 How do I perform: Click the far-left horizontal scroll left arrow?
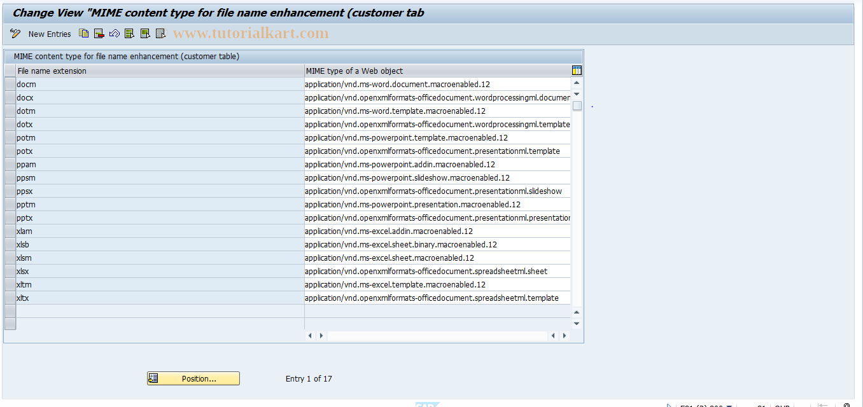311,335
